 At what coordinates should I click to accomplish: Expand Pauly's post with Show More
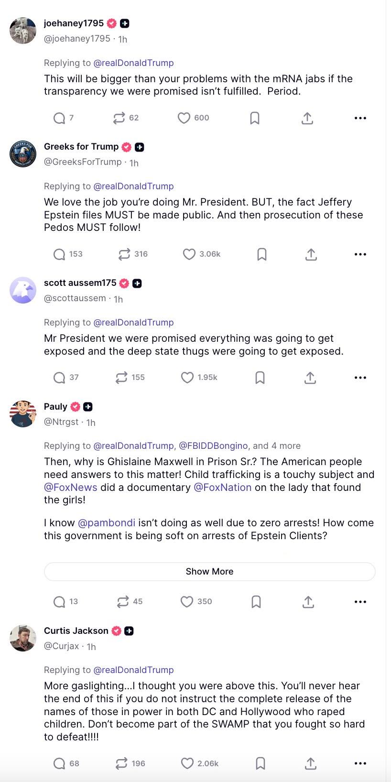pyautogui.click(x=209, y=571)
